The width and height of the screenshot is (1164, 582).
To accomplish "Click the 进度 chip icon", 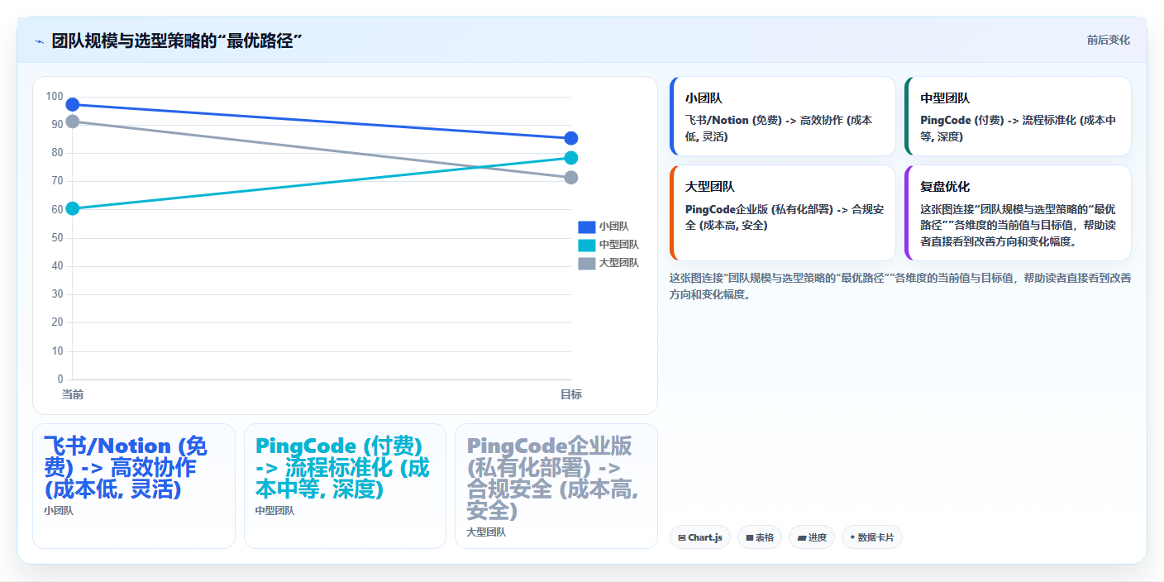I will click(801, 537).
